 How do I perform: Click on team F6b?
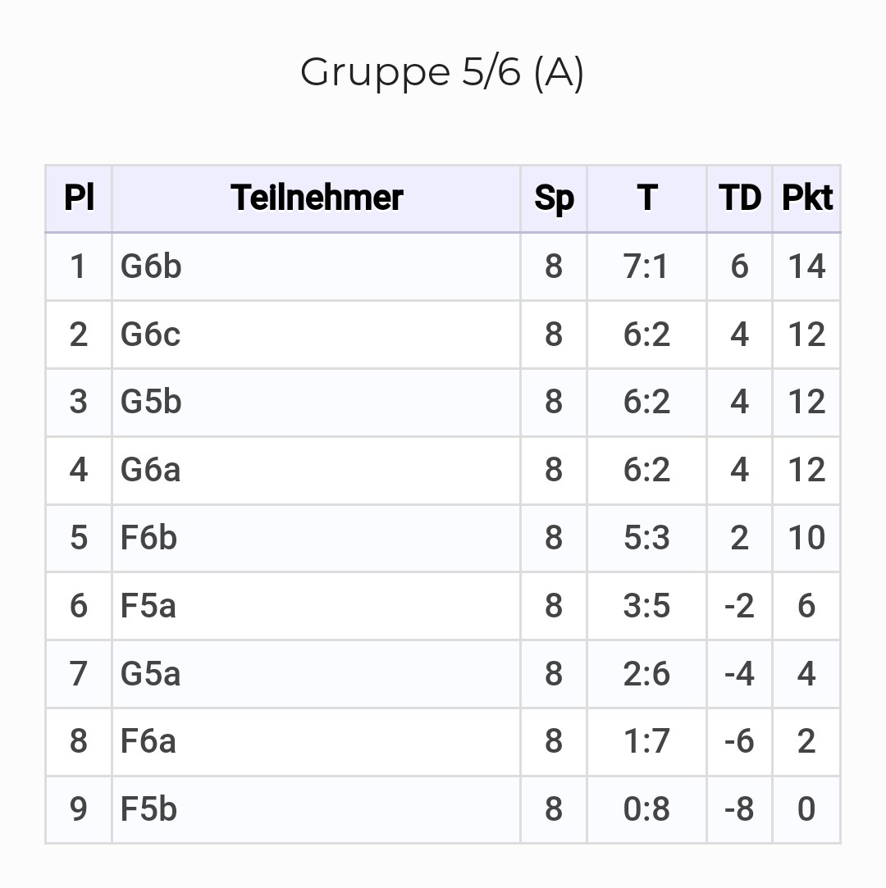click(x=148, y=538)
